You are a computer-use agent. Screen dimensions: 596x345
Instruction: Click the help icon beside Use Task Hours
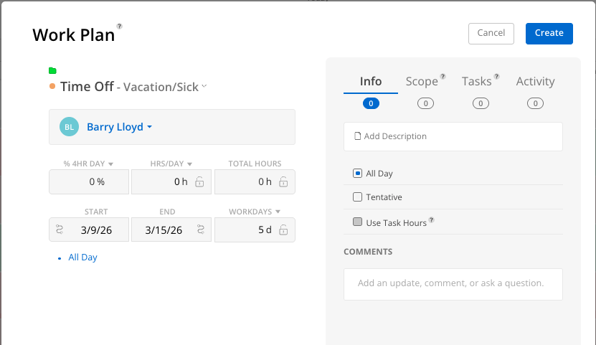pos(432,221)
